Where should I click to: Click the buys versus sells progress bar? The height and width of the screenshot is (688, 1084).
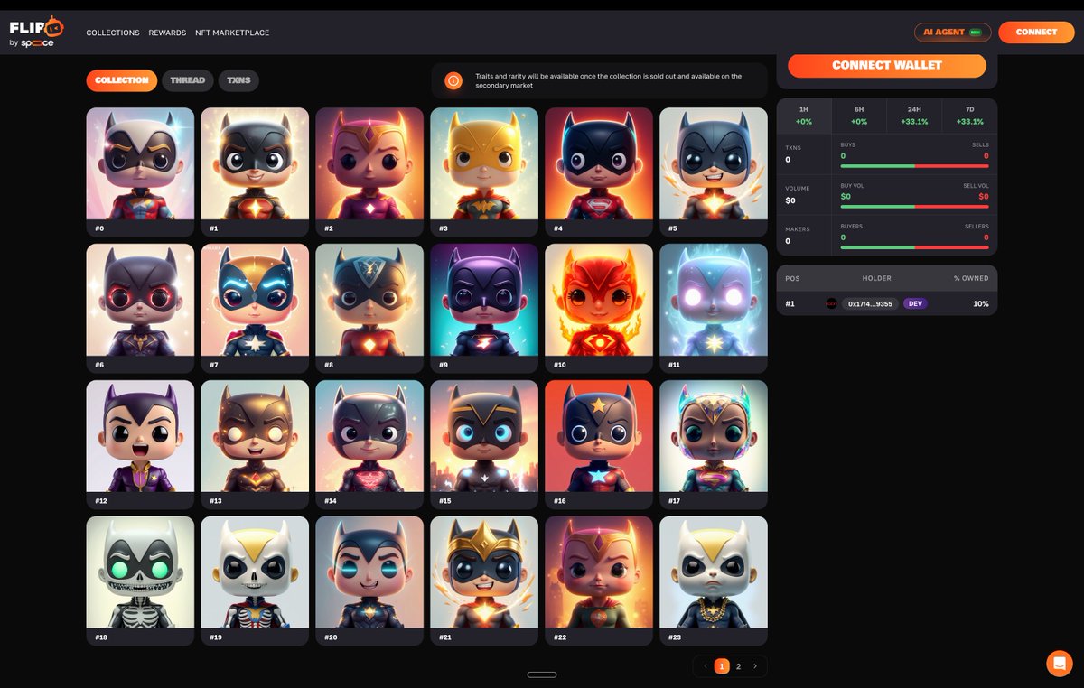coord(914,166)
